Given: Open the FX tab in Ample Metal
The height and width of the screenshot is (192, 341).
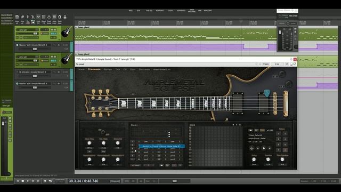Looking at the screenshot, I should [x=125, y=69].
